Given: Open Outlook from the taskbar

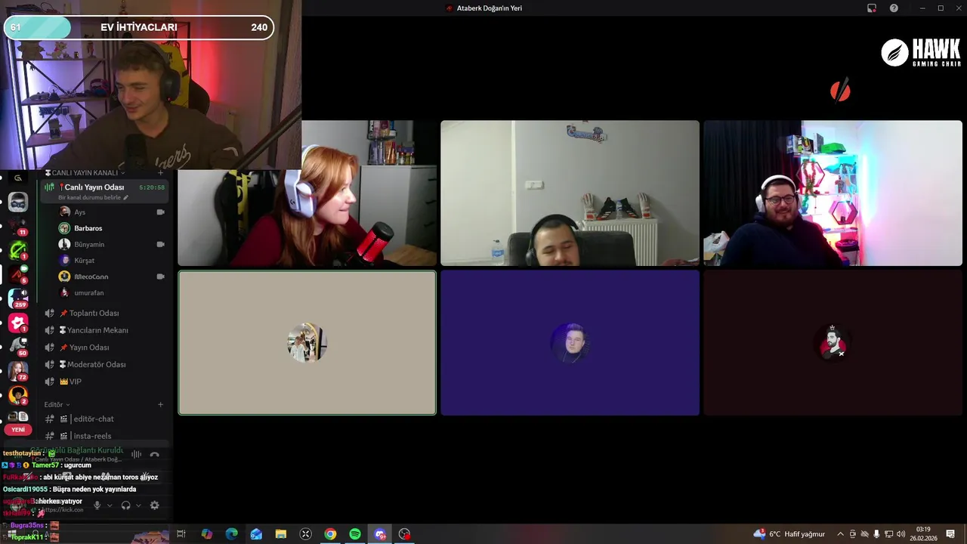Looking at the screenshot, I should coord(256,534).
